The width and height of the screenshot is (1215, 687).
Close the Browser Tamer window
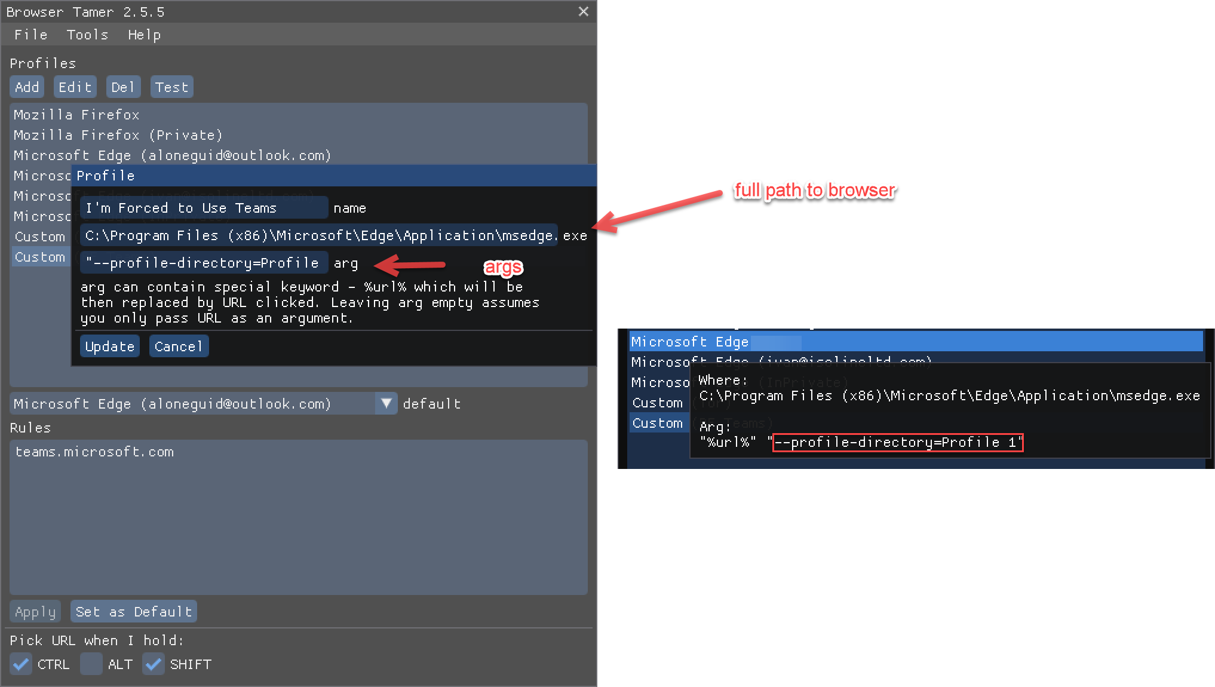[584, 11]
